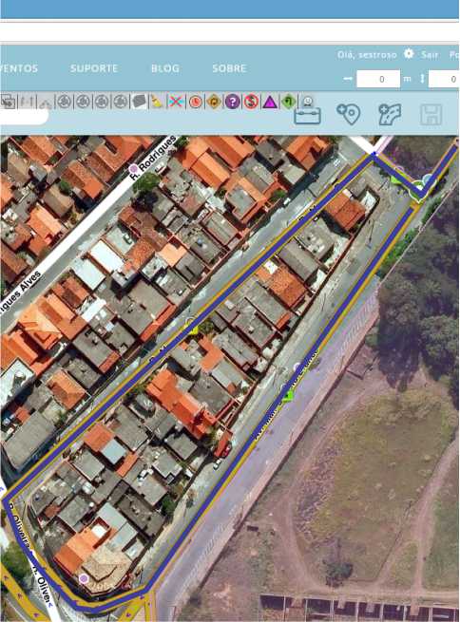Go to the SOBRE page
The image size is (460, 622).
(x=229, y=68)
